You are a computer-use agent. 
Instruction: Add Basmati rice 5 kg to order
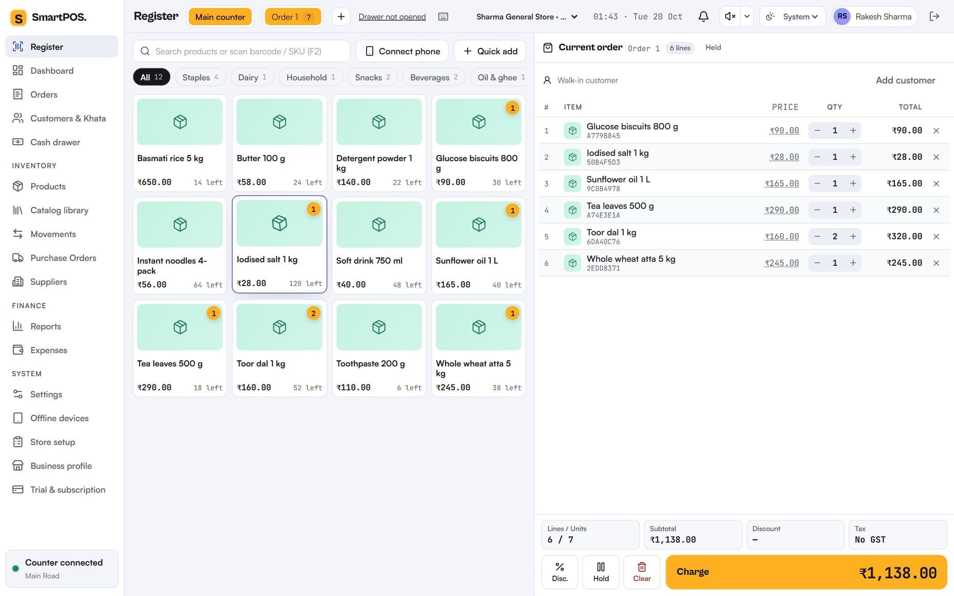180,143
